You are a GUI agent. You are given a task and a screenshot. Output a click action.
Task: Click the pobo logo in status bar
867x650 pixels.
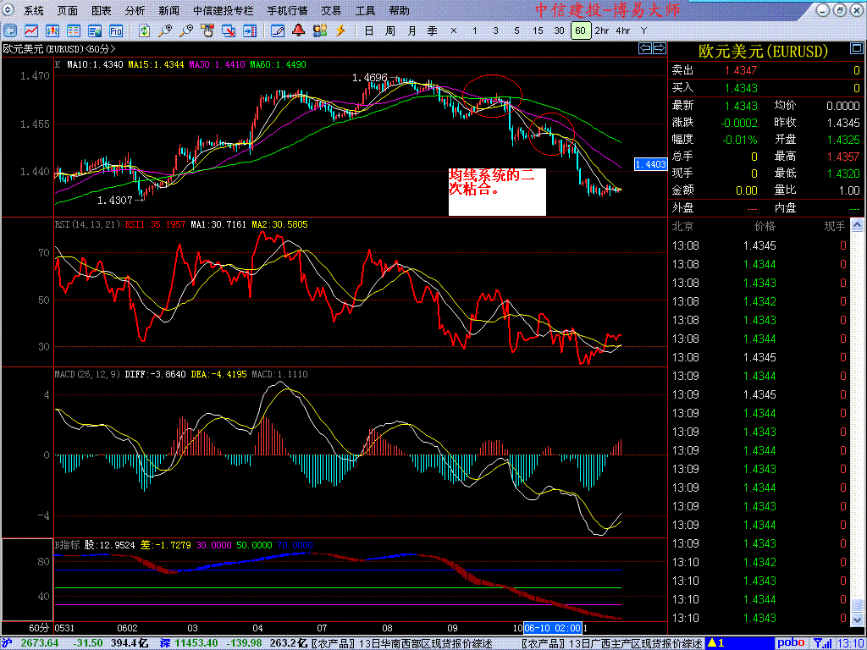tap(792, 643)
